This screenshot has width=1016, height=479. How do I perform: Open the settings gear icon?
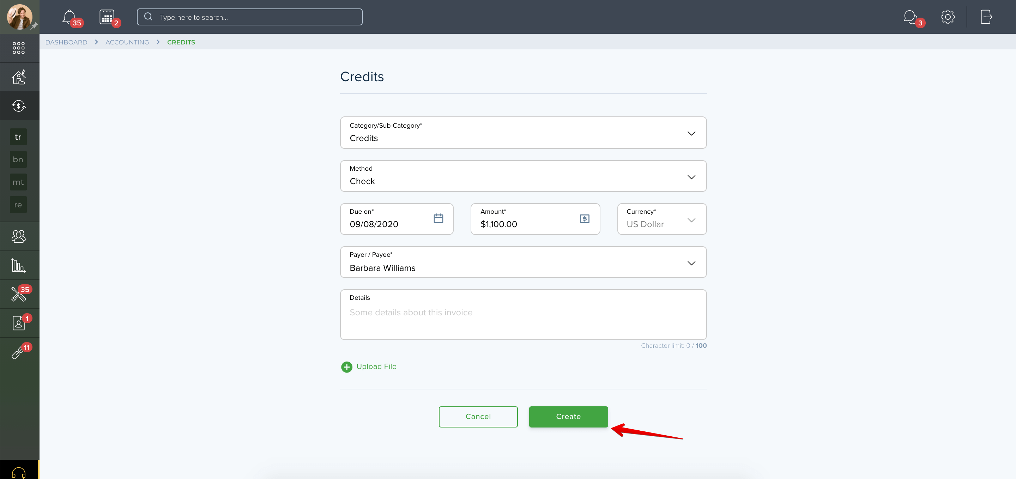(948, 17)
